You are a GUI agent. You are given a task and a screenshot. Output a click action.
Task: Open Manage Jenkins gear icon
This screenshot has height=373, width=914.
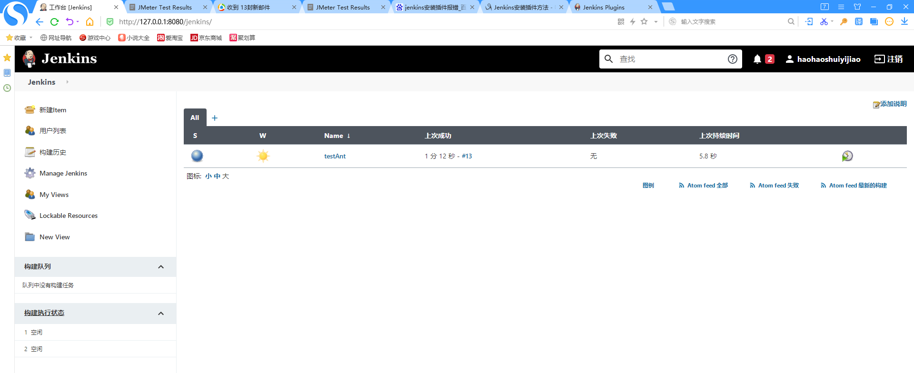[30, 173]
